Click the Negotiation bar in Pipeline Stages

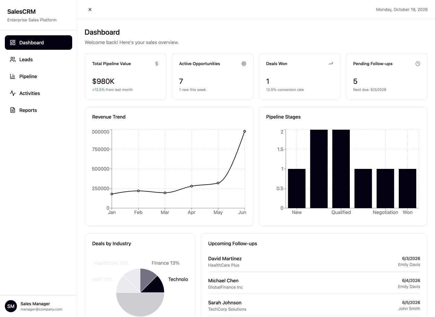(x=385, y=189)
